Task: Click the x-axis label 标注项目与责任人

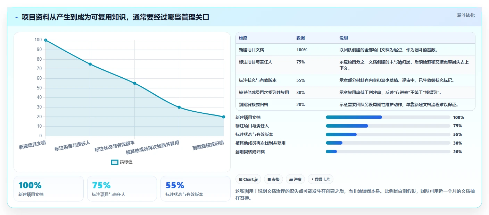Action: coord(72,146)
